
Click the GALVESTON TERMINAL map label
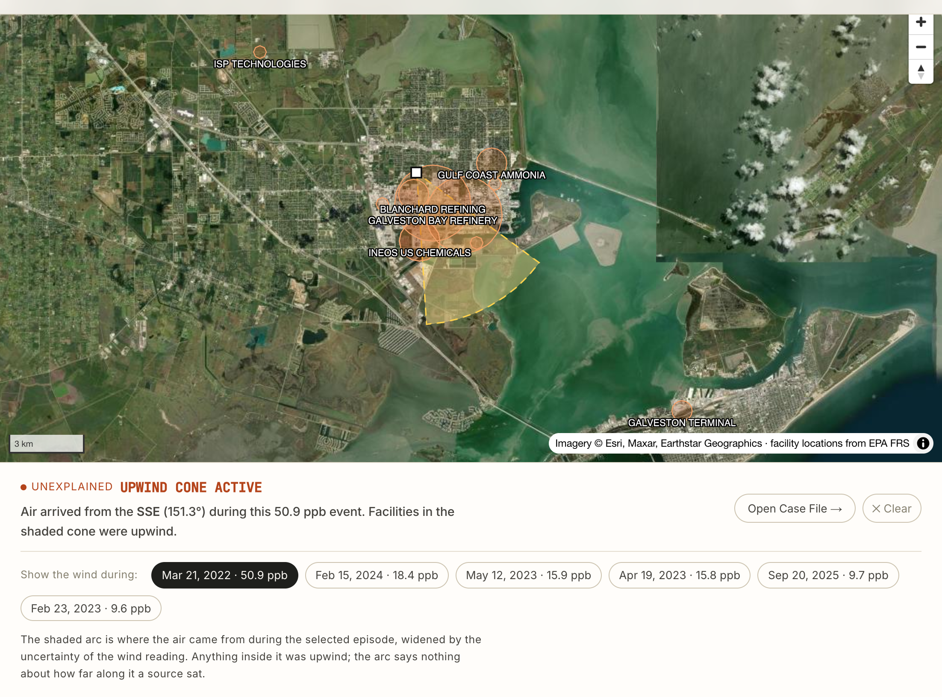(682, 423)
